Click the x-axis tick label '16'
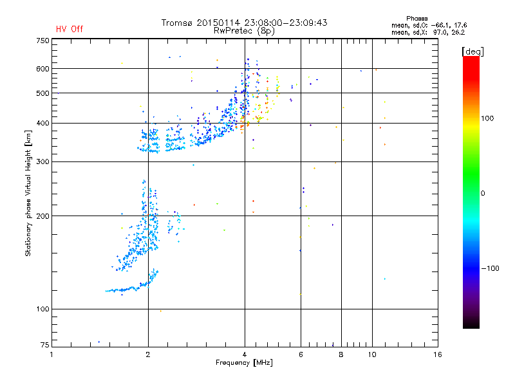This screenshot has width=515, height=386. (438, 354)
